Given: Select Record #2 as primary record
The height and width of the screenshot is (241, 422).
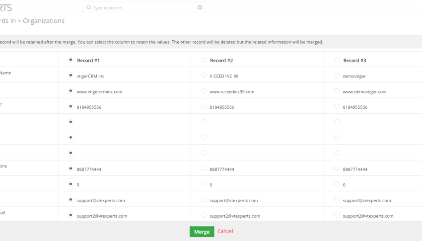Looking at the screenshot, I should [204, 60].
